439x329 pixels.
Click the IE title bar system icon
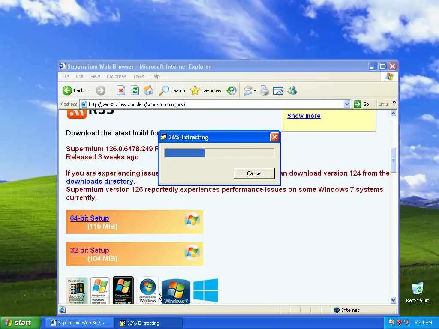click(62, 66)
